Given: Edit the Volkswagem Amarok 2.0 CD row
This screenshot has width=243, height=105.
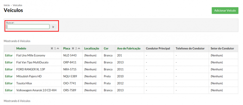Looking at the screenshot, I should coord(9,90).
